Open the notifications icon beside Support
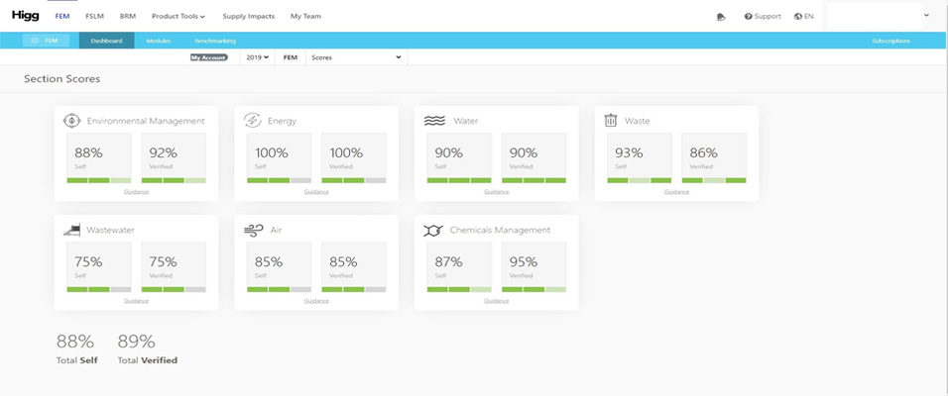Image resolution: width=948 pixels, height=396 pixels. (721, 17)
